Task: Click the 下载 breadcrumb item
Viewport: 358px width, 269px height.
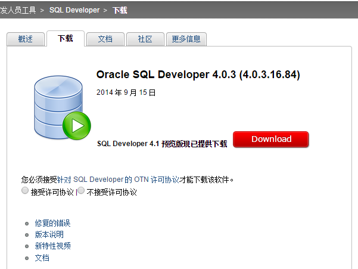Action: (x=120, y=10)
